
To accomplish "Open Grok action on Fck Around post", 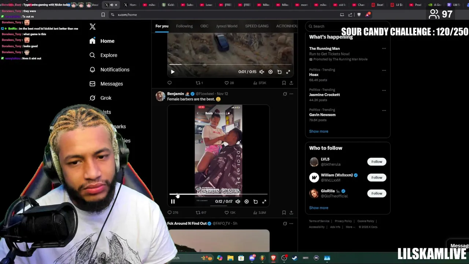I will tap(285, 223).
